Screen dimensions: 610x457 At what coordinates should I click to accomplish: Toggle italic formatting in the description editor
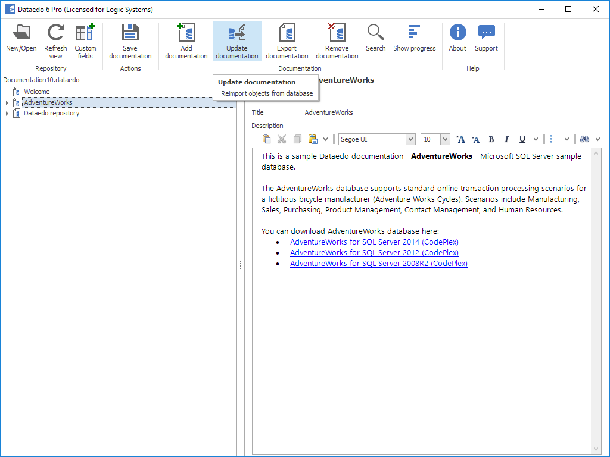point(506,139)
